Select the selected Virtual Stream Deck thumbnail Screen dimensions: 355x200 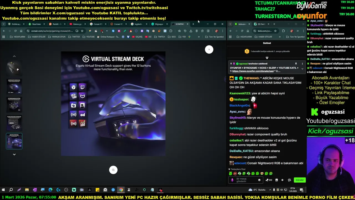point(14,141)
